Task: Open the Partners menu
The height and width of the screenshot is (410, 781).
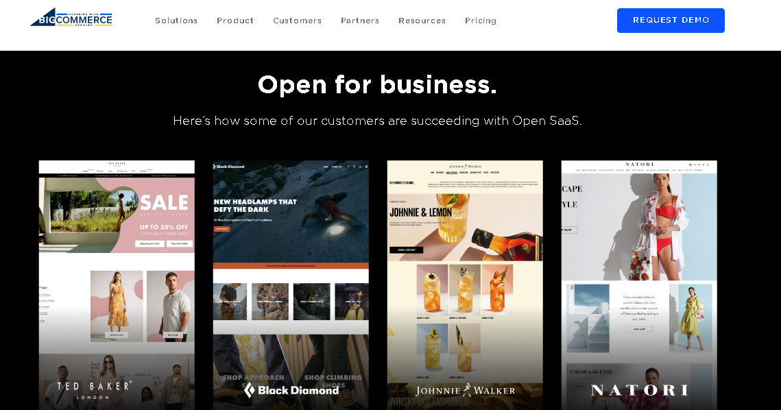Action: click(x=360, y=21)
